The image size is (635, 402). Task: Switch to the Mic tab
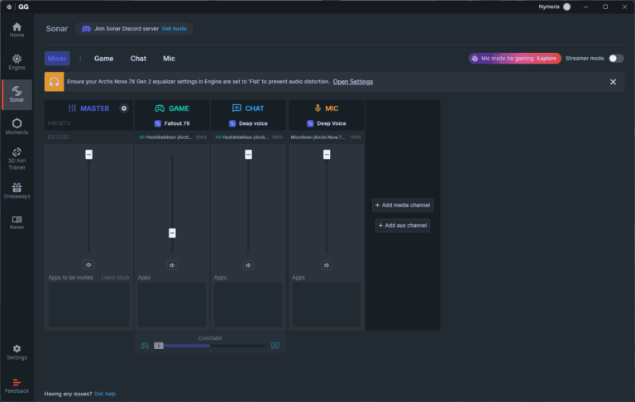tap(169, 59)
